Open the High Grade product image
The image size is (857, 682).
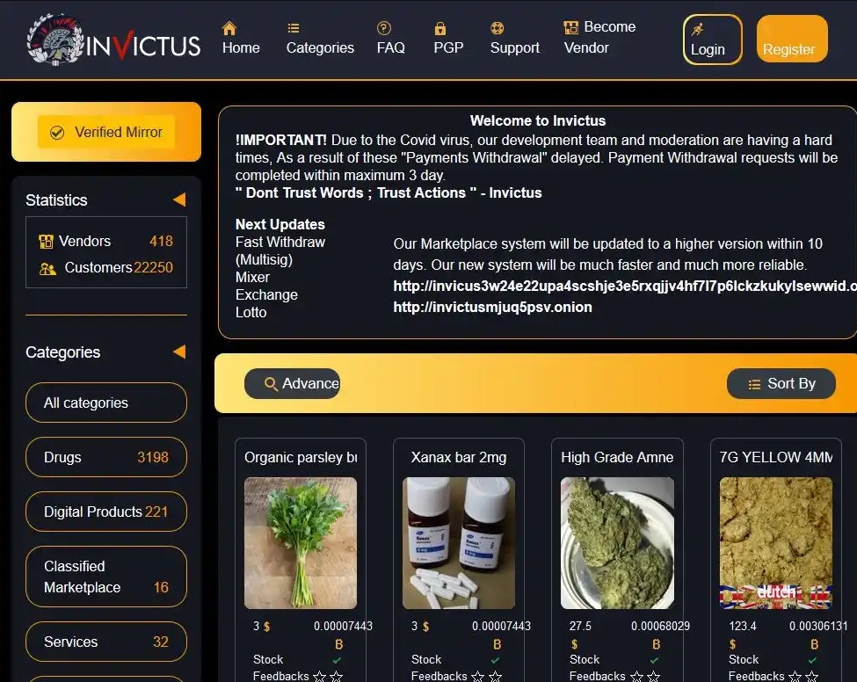pyautogui.click(x=617, y=543)
